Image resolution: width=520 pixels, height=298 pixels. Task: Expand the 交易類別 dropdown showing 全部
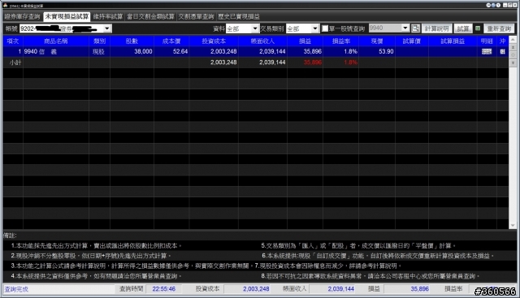315,28
